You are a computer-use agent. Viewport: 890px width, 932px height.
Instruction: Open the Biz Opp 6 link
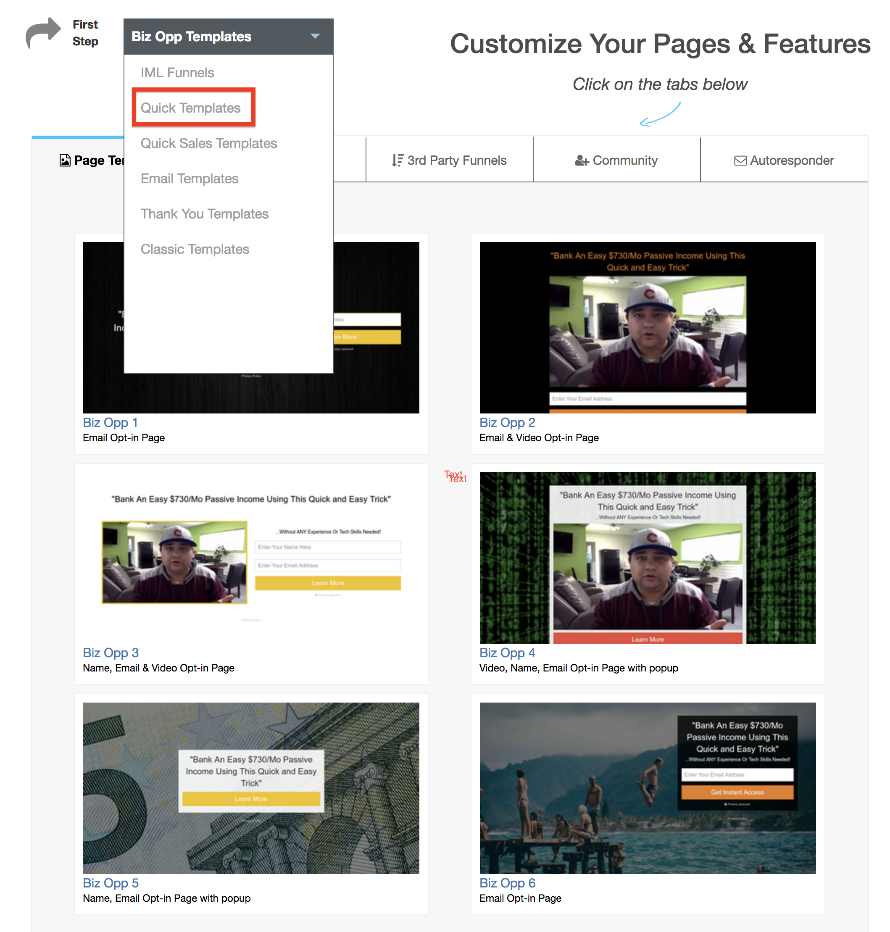(507, 883)
